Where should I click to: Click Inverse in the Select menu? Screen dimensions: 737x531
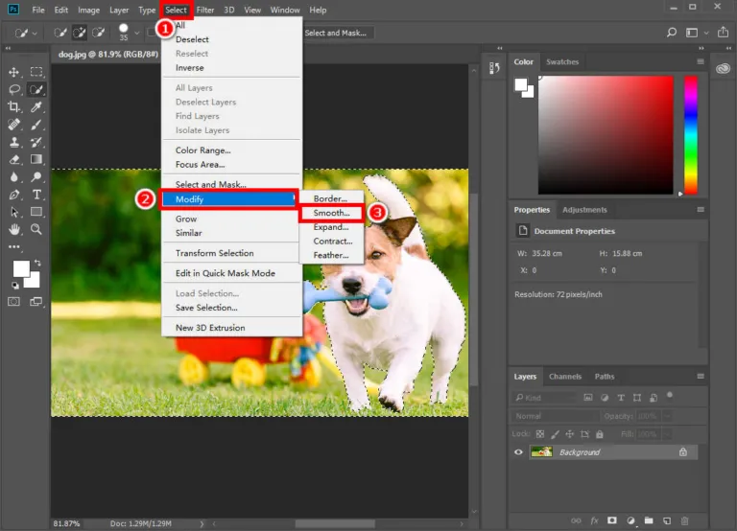pos(189,68)
